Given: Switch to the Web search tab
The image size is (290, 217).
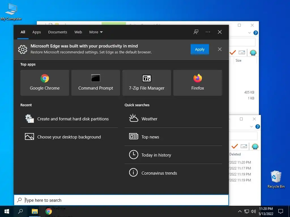Looking at the screenshot, I should [78, 32].
